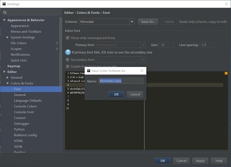
Task: Click the Name field with Monokai copy
Action: [x=121, y=81]
